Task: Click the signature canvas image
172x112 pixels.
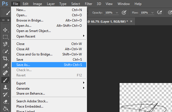Action: [x=146, y=97]
